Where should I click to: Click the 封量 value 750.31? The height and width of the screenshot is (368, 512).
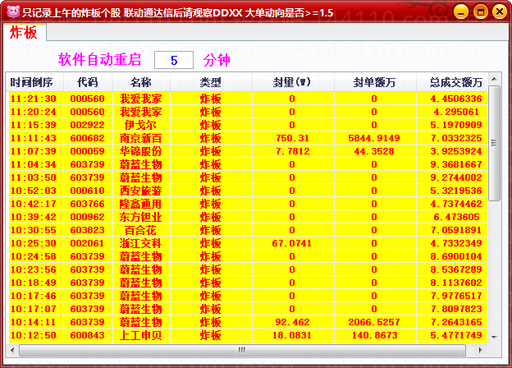point(292,138)
